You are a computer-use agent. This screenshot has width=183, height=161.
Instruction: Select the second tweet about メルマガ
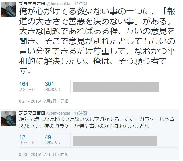[x=97, y=123]
